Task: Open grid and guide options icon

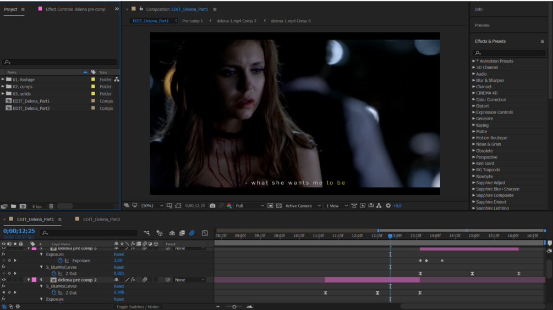Action: tap(169, 206)
